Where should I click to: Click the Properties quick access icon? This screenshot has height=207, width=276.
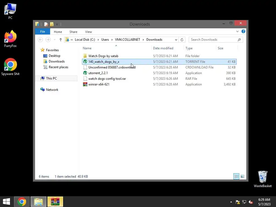click(46, 24)
